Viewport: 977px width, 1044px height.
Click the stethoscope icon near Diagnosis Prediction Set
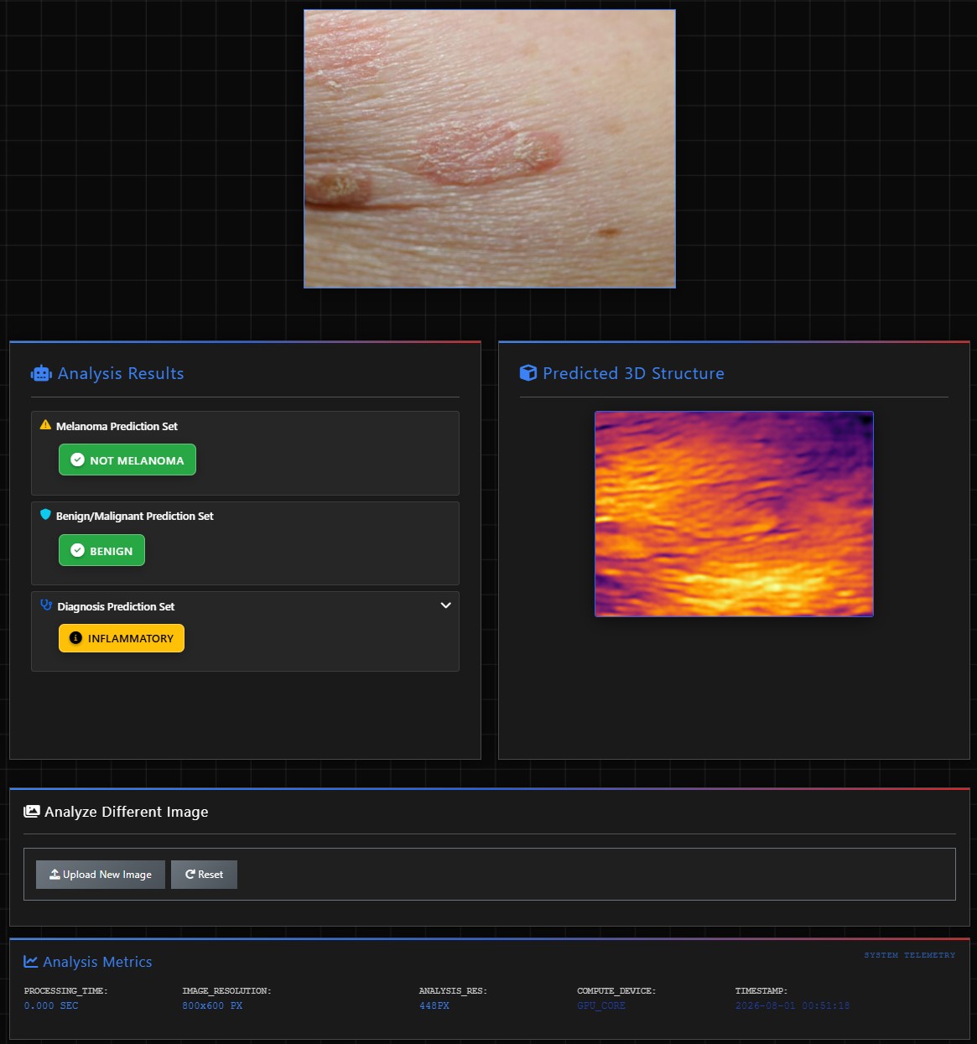(x=46, y=605)
